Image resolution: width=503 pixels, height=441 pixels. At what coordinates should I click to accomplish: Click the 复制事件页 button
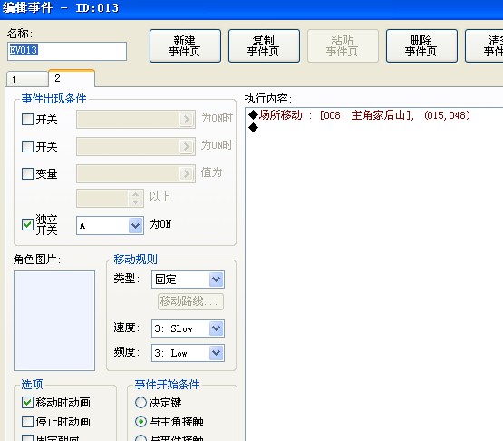point(264,46)
